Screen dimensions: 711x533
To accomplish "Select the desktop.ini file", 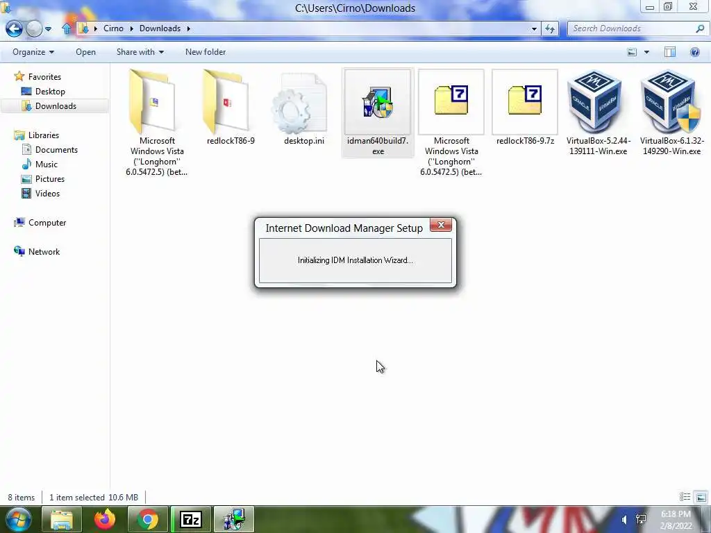I will pyautogui.click(x=304, y=108).
